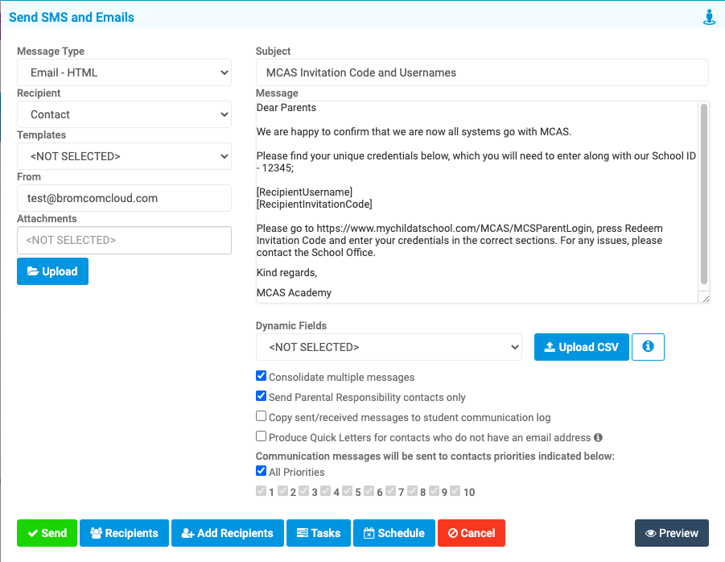Open the Recipient dropdown showing Contact

click(125, 114)
